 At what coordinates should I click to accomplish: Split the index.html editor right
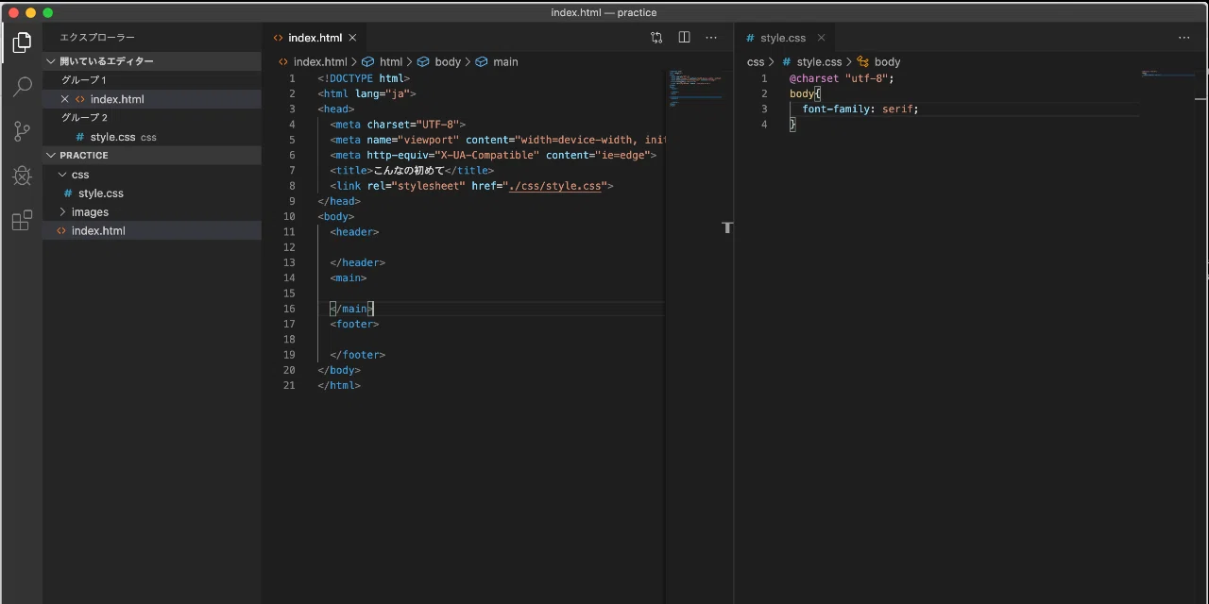point(684,38)
